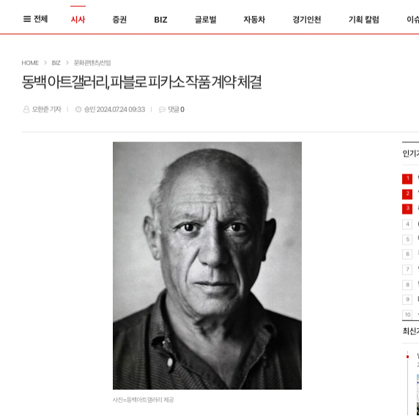The width and height of the screenshot is (419, 416).
Task: Go to the 글로벌 section
Action: click(x=206, y=20)
